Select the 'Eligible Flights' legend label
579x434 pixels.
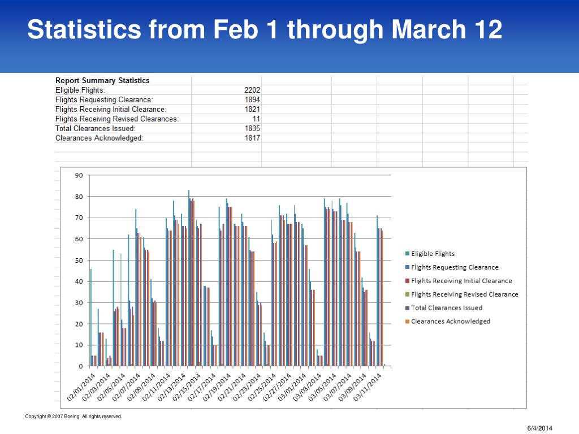click(433, 254)
